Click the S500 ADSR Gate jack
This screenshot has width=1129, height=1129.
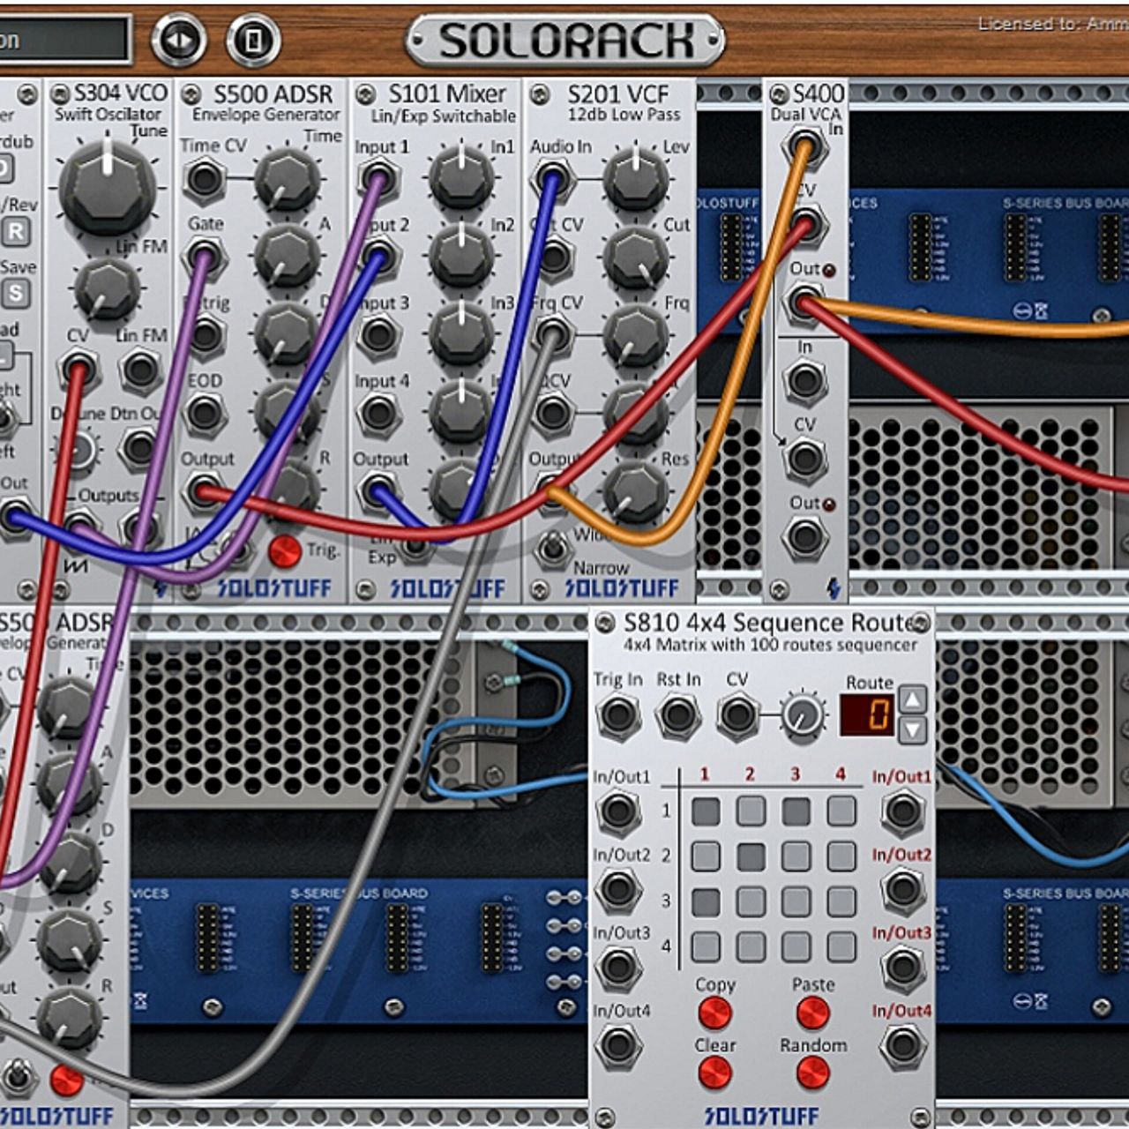pos(205,258)
